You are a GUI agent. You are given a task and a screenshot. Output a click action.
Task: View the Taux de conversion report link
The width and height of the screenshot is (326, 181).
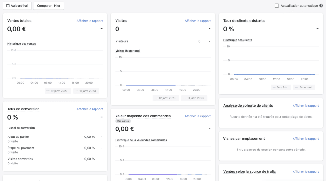pyautogui.click(x=89, y=109)
